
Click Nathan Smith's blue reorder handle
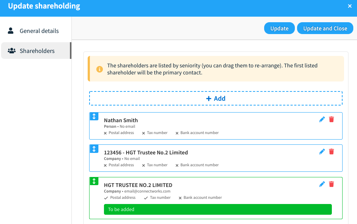(94, 116)
